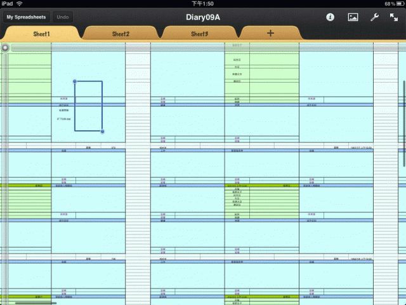Add a new sheet with plus tab
The width and height of the screenshot is (406, 305).
point(270,33)
